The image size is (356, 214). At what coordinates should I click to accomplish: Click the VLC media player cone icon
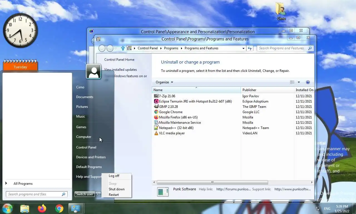point(156,133)
